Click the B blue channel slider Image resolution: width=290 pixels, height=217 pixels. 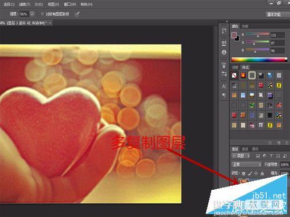tap(258, 50)
